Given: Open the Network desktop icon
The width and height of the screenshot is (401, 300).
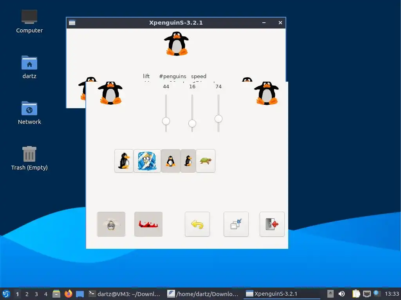Looking at the screenshot, I should click(x=29, y=113).
